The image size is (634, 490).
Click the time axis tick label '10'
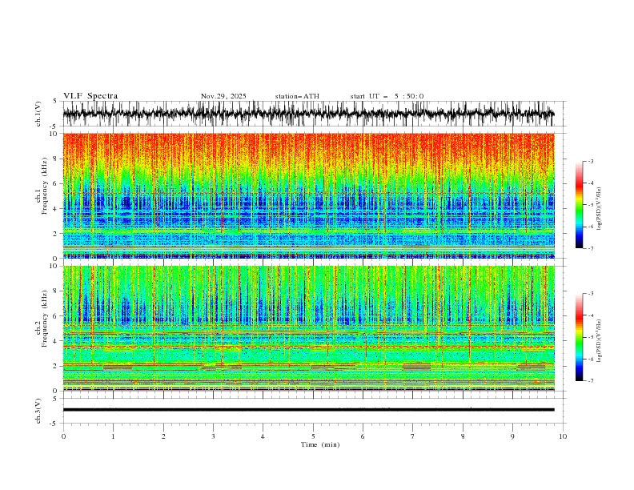[x=563, y=436]
